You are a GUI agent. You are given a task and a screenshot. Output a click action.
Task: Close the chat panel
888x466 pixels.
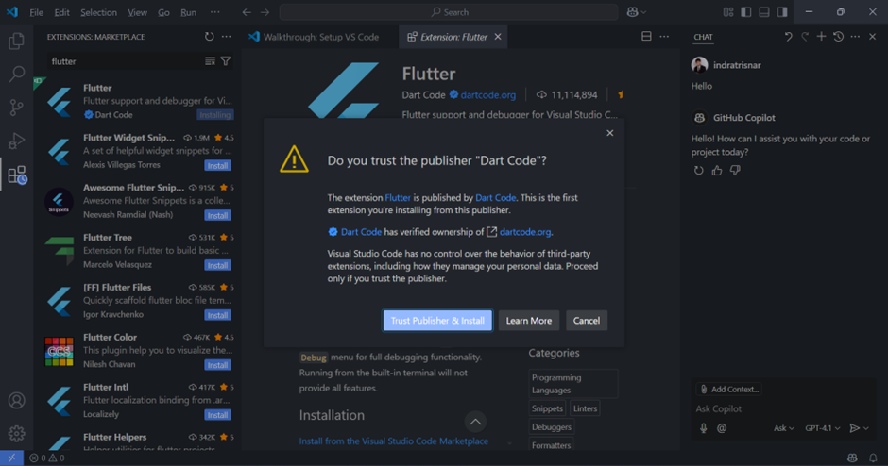click(873, 36)
